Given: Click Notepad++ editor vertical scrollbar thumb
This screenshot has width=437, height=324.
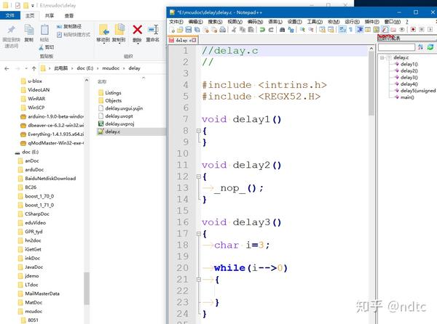Looking at the screenshot, I should click(x=371, y=84).
